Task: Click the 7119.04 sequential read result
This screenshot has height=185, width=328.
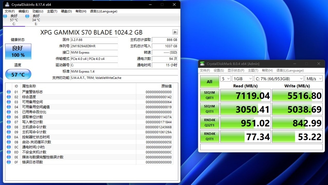Action: [x=245, y=95]
